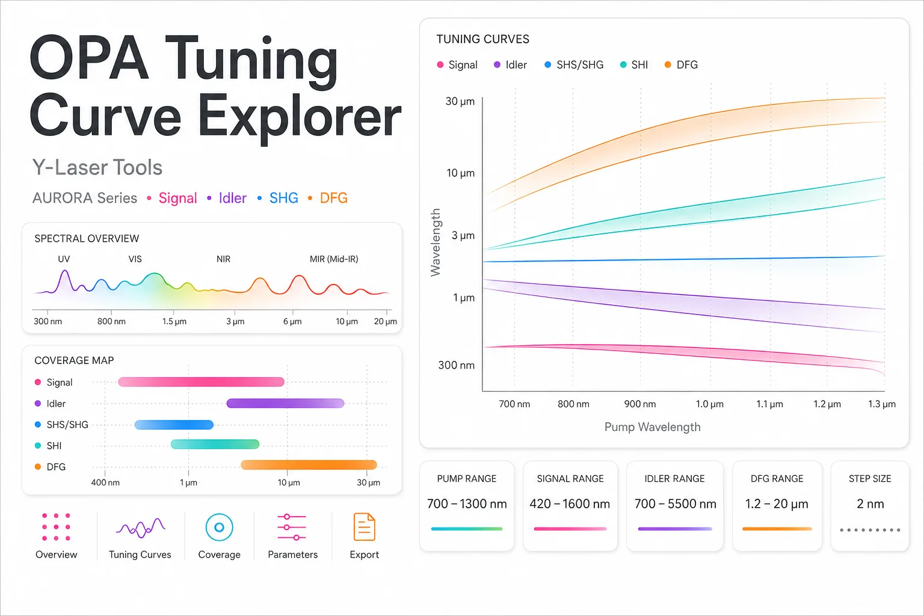924x616 pixels.
Task: Open the Step Size card
Action: (x=870, y=506)
